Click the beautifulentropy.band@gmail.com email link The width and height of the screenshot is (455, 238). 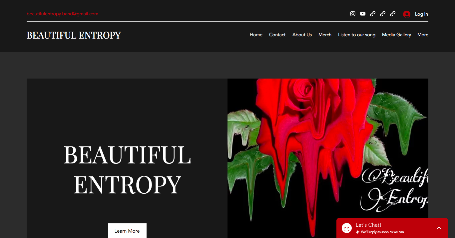62,14
